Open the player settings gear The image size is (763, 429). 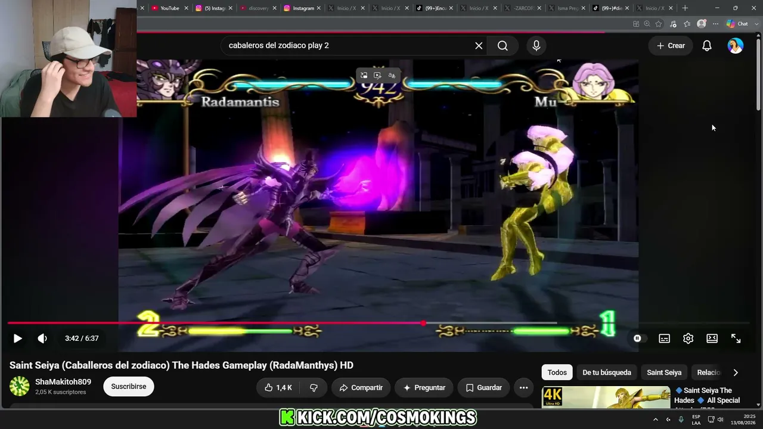coord(688,338)
